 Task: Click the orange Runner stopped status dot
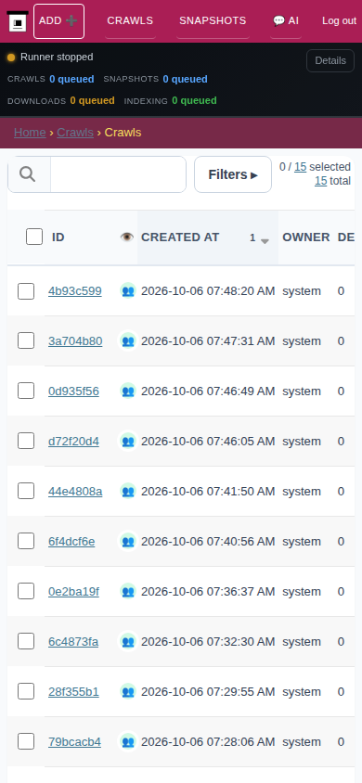[11, 58]
